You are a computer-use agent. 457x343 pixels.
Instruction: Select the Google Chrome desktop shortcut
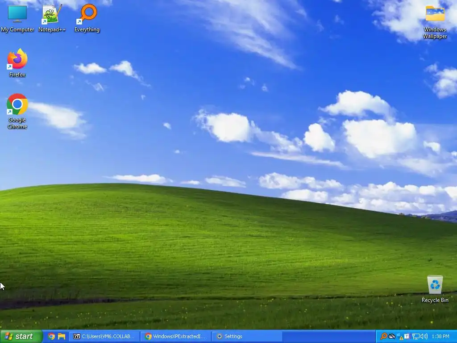click(17, 111)
